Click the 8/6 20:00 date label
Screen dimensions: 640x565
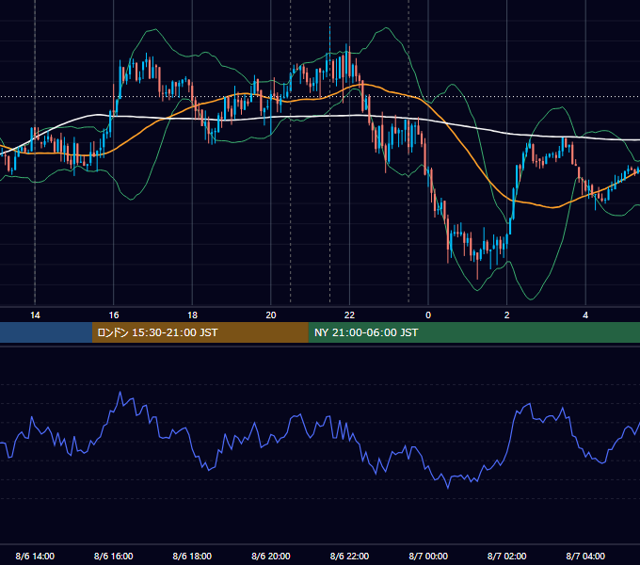pos(271,556)
